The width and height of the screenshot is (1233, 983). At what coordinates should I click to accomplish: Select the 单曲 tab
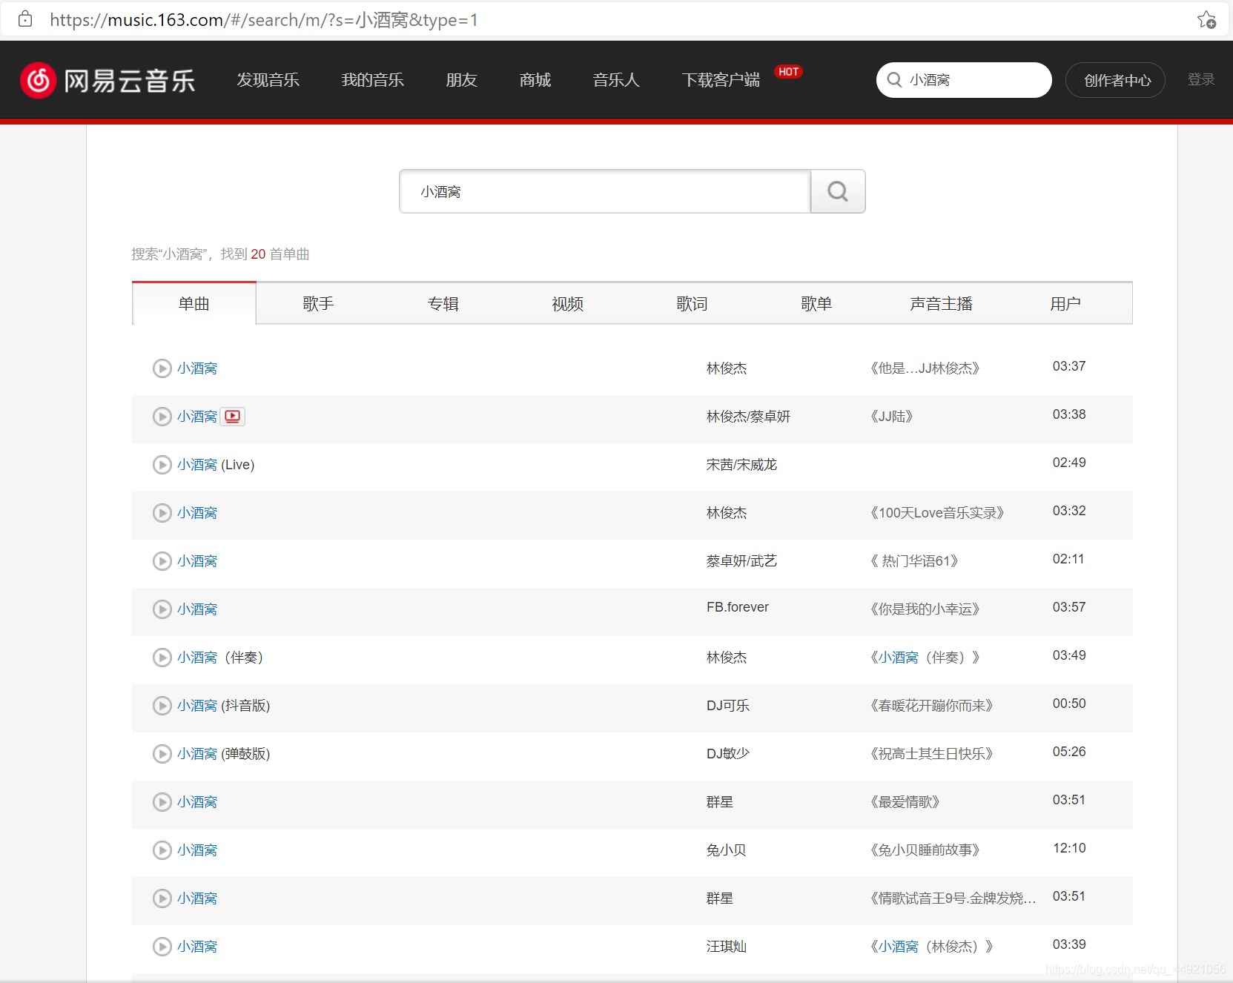coord(194,303)
